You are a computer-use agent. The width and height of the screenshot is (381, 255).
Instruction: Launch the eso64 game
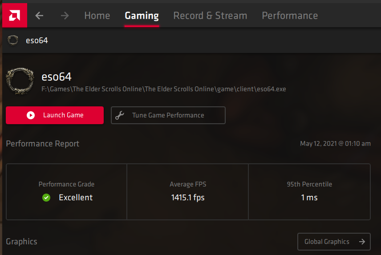pos(55,115)
